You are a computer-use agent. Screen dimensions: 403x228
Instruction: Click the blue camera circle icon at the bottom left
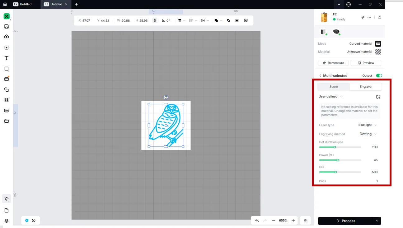click(27, 221)
